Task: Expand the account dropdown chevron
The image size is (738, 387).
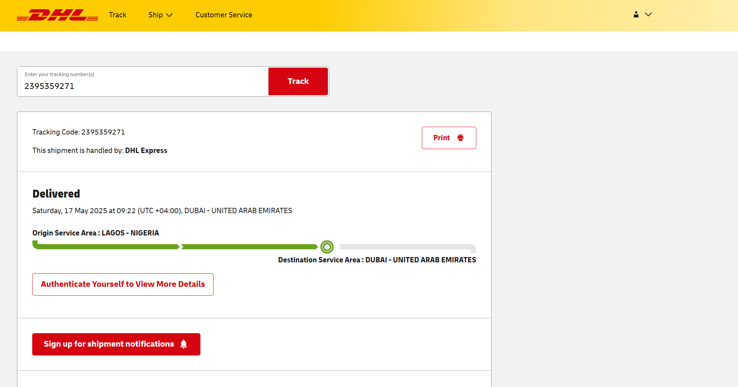Action: (x=648, y=15)
